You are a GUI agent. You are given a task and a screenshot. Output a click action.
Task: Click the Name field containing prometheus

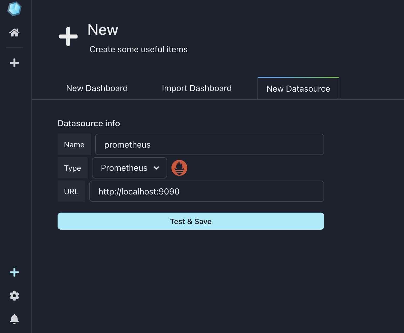tap(209, 144)
